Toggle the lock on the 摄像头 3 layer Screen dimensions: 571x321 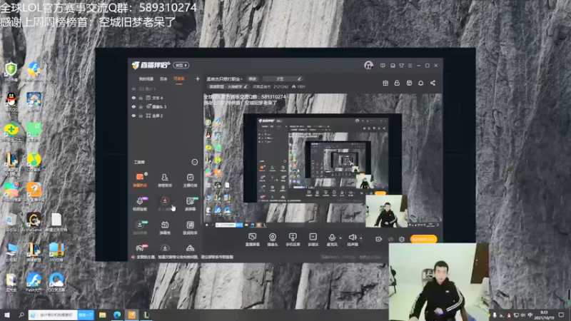click(x=141, y=106)
